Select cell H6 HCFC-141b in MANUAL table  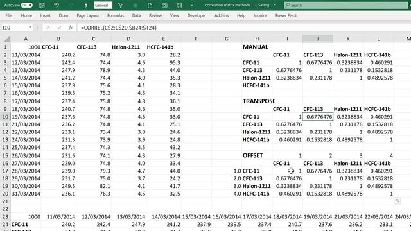(257, 85)
